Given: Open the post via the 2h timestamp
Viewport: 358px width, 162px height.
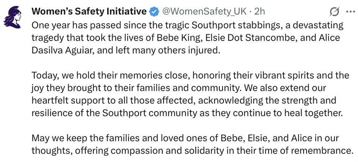Looking at the screenshot, I should coord(259,11).
